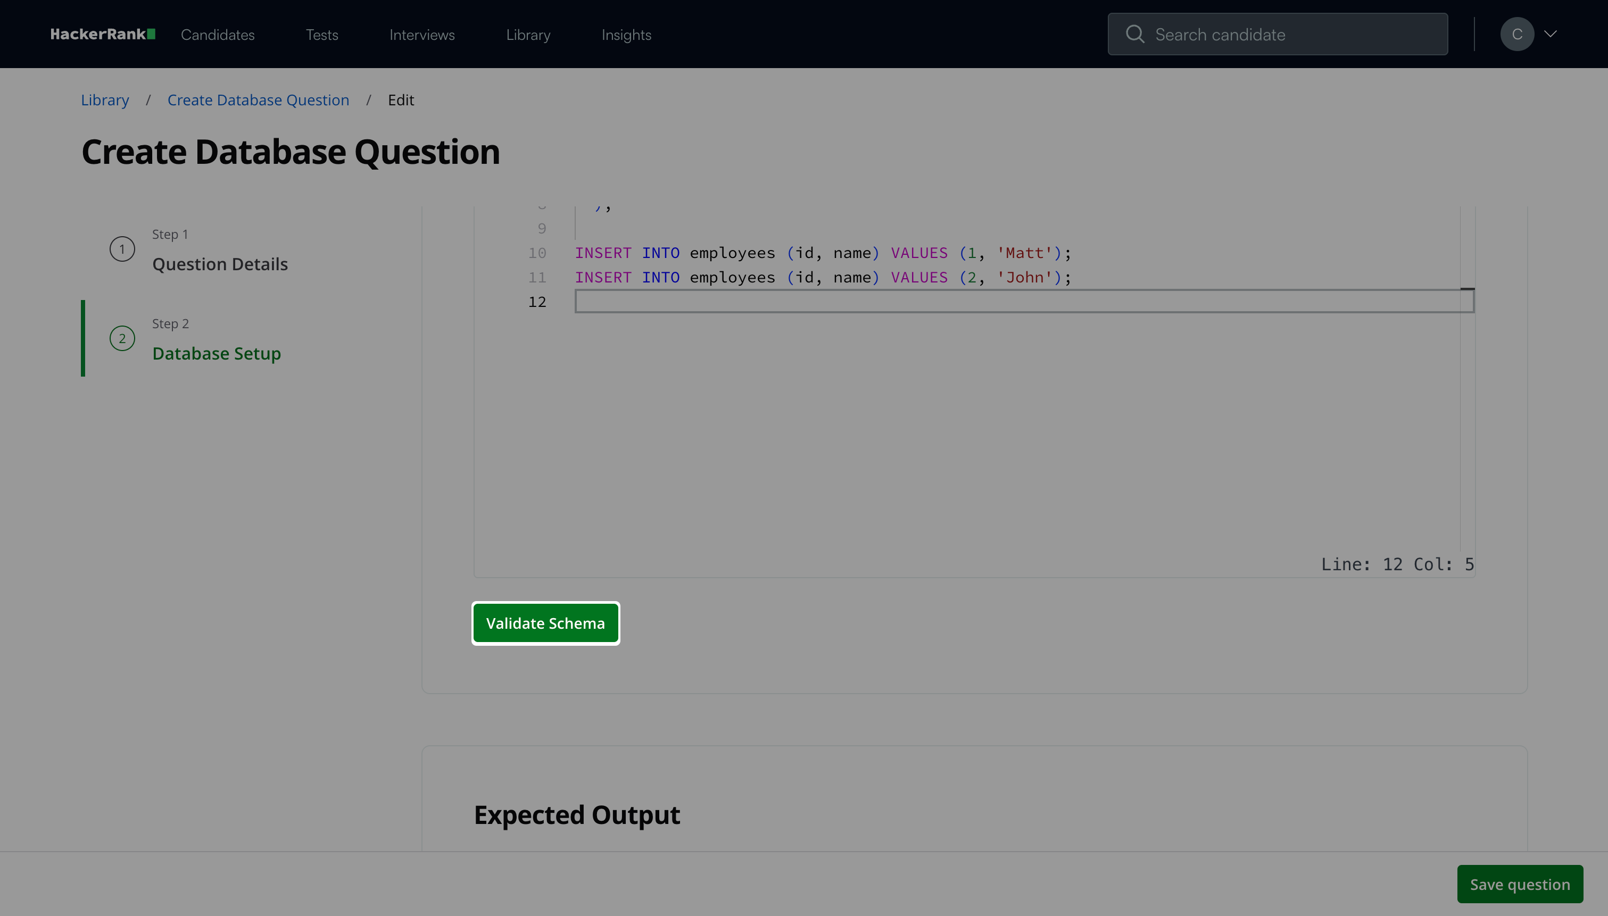Open the Insights nav menu
Image resolution: width=1608 pixels, height=916 pixels.
(x=626, y=35)
